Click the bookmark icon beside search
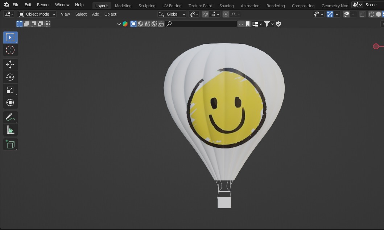Image resolution: width=384 pixels, height=230 pixels. point(248,24)
